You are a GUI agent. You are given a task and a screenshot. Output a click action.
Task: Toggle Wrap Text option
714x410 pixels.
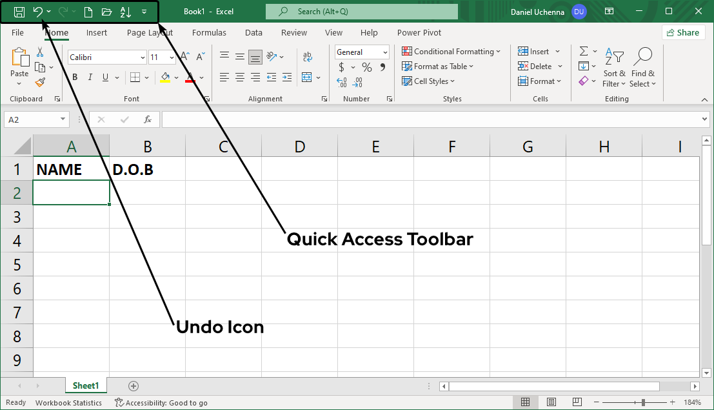307,57
